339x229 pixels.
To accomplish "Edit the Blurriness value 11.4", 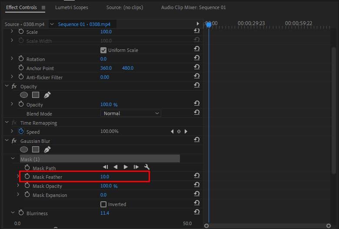I will (x=105, y=213).
